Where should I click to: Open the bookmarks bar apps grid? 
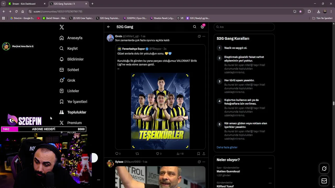3,18
